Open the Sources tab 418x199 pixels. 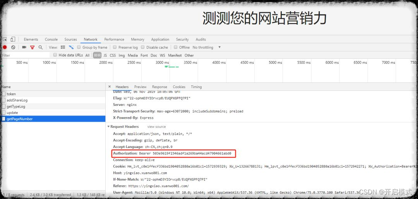pos(71,39)
